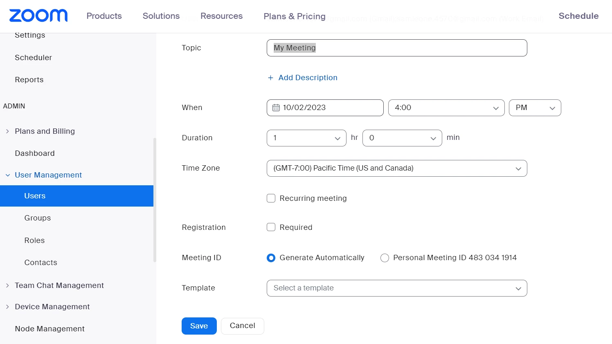Viewport: 612px width, 344px height.
Task: Select Generate Automatically radio button
Action: 271,258
